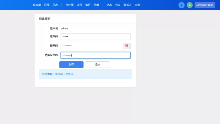Open the 日程 menu item
This screenshot has height=124, width=220.
pyautogui.click(x=47, y=5)
